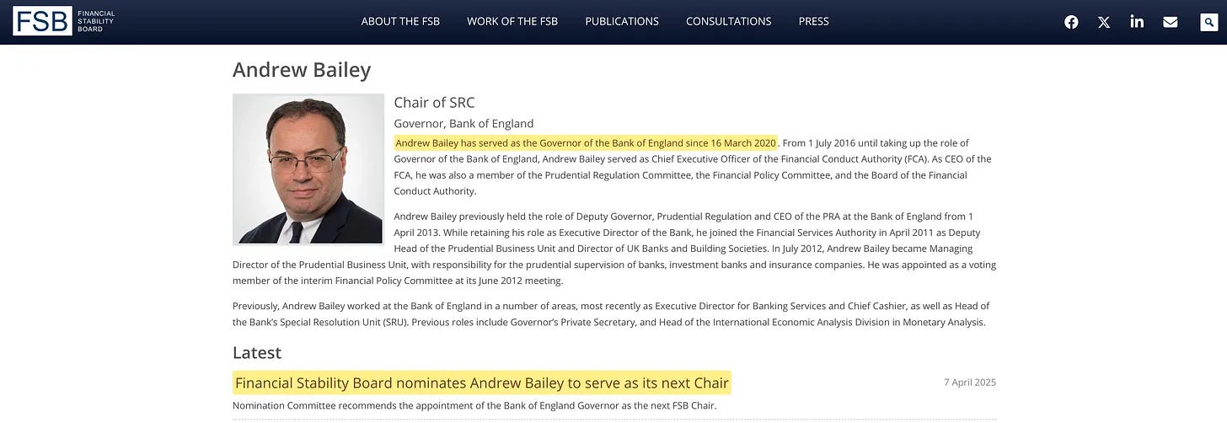Open the article nominating Andrew Bailey as Chair
The height and width of the screenshot is (423, 1227).
[481, 383]
